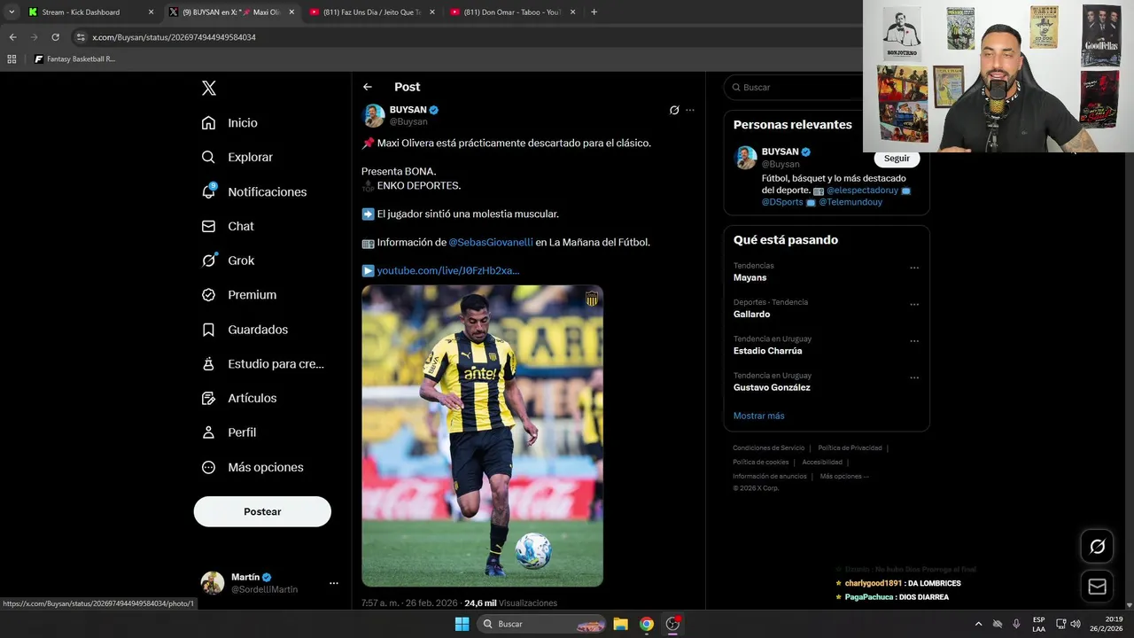The image size is (1134, 638).
Task: Open Chrome from taskbar
Action: pyautogui.click(x=647, y=624)
